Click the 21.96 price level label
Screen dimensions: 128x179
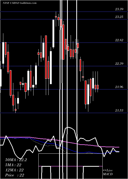(119, 87)
